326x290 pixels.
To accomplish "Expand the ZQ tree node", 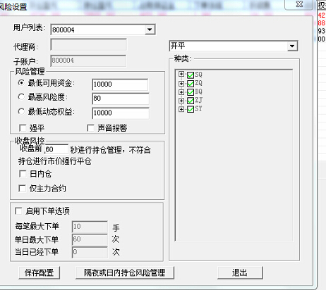I will (181, 83).
